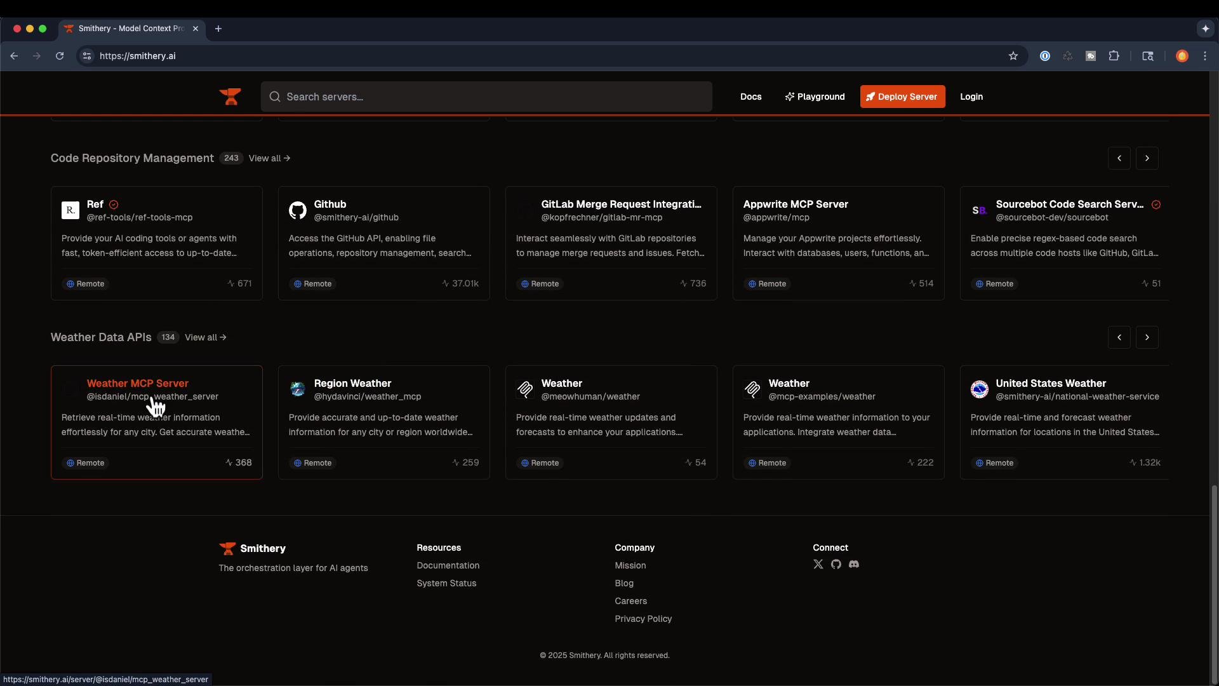Screen dimensions: 1219x686
Task: View all Weather Data APIs servers
Action: (205, 337)
